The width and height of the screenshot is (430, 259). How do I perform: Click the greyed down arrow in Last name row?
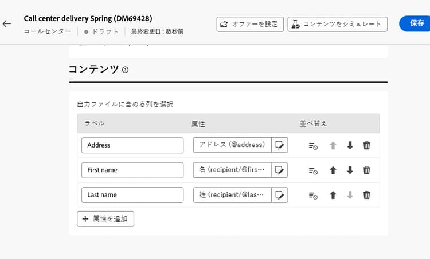(350, 195)
